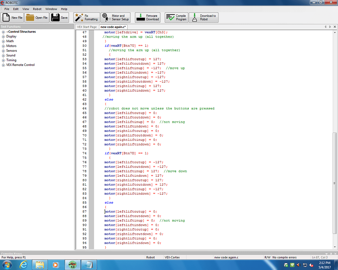Image resolution: width=338 pixels, height=270 pixels.
Task: Select the new code again.c tab
Action: click(x=113, y=27)
